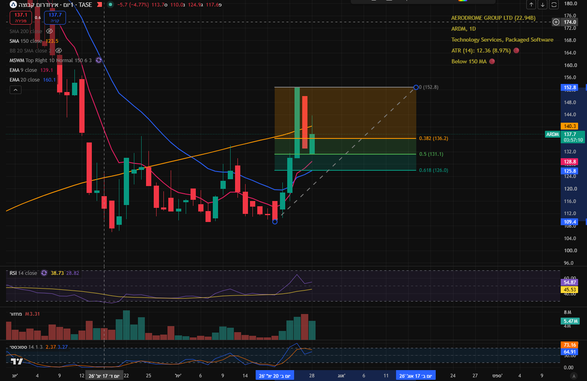This screenshot has height=381, width=587.
Task: Click the plus icon at price 174.0
Action: 556,22
